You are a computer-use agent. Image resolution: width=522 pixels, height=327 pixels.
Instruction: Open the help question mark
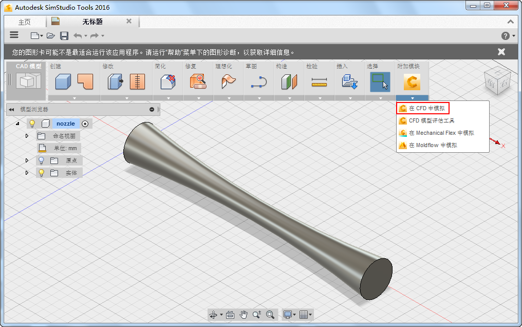pyautogui.click(x=506, y=35)
